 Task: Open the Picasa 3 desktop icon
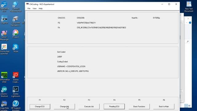click(x=16, y=34)
